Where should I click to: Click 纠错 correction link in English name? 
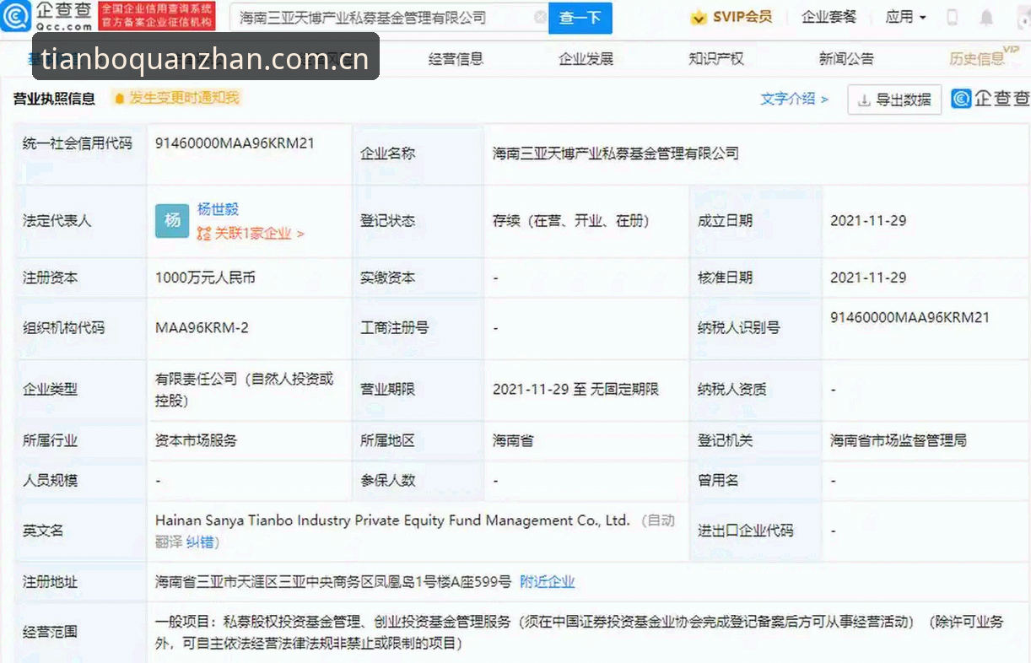(199, 542)
